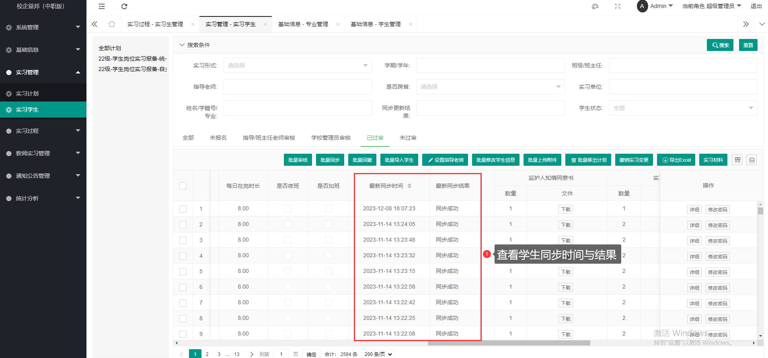Open the 实习形式 dropdown
The image size is (768, 358).
click(x=298, y=65)
